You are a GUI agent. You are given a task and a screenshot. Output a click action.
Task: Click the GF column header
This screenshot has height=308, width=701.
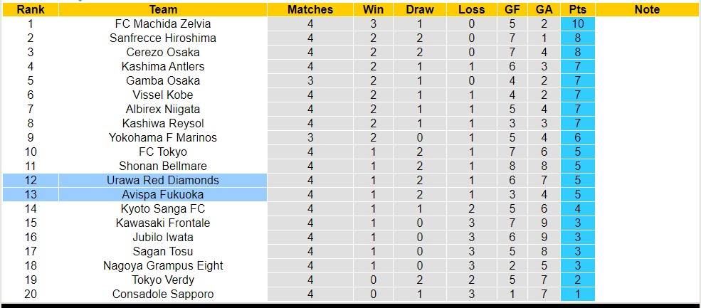click(x=512, y=10)
